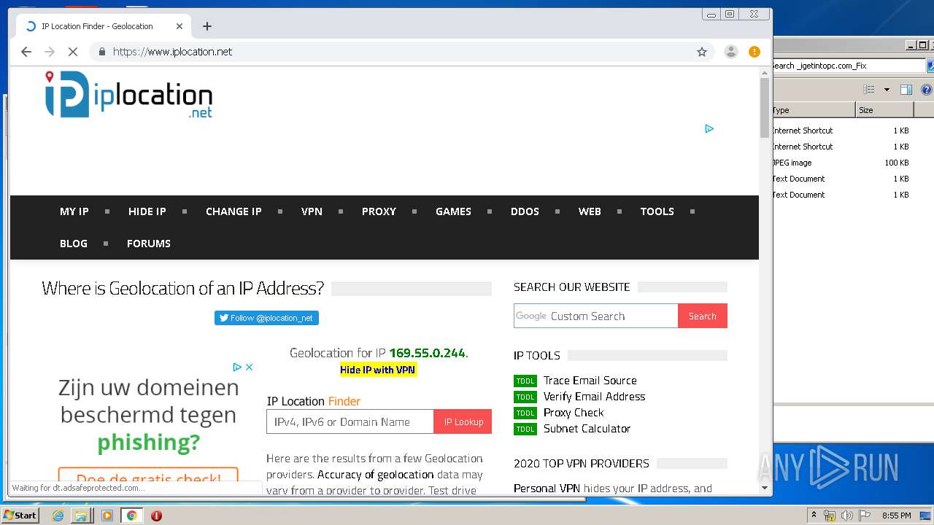Click the Hide IP with VPN link
Viewport: 934px width, 525px height.
(377, 370)
